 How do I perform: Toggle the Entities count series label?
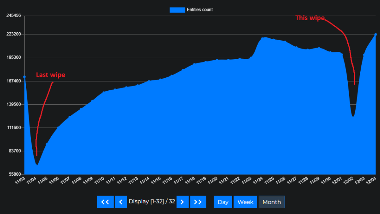pyautogui.click(x=199, y=10)
